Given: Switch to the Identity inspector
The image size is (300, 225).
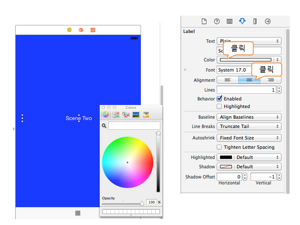Looking at the screenshot, I should [229, 21].
